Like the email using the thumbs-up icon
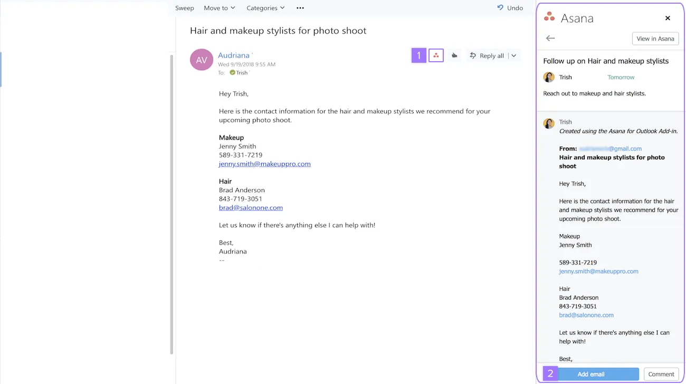The height and width of the screenshot is (384, 686). click(454, 55)
